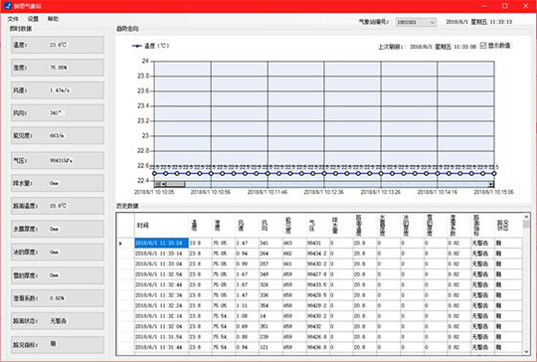The height and width of the screenshot is (362, 537).
Task: Click the wind direction cell 264
Action: point(270,254)
